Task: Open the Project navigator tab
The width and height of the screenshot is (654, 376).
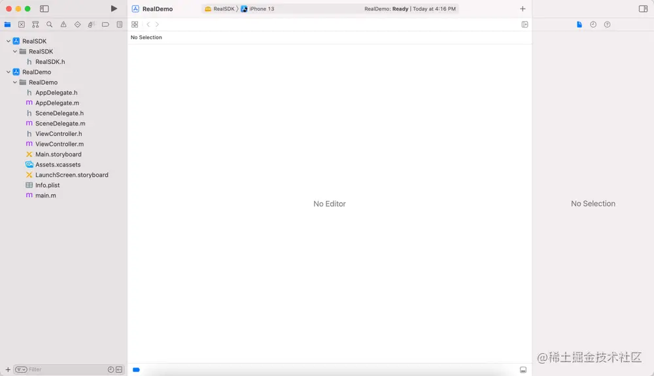Action: [7, 25]
